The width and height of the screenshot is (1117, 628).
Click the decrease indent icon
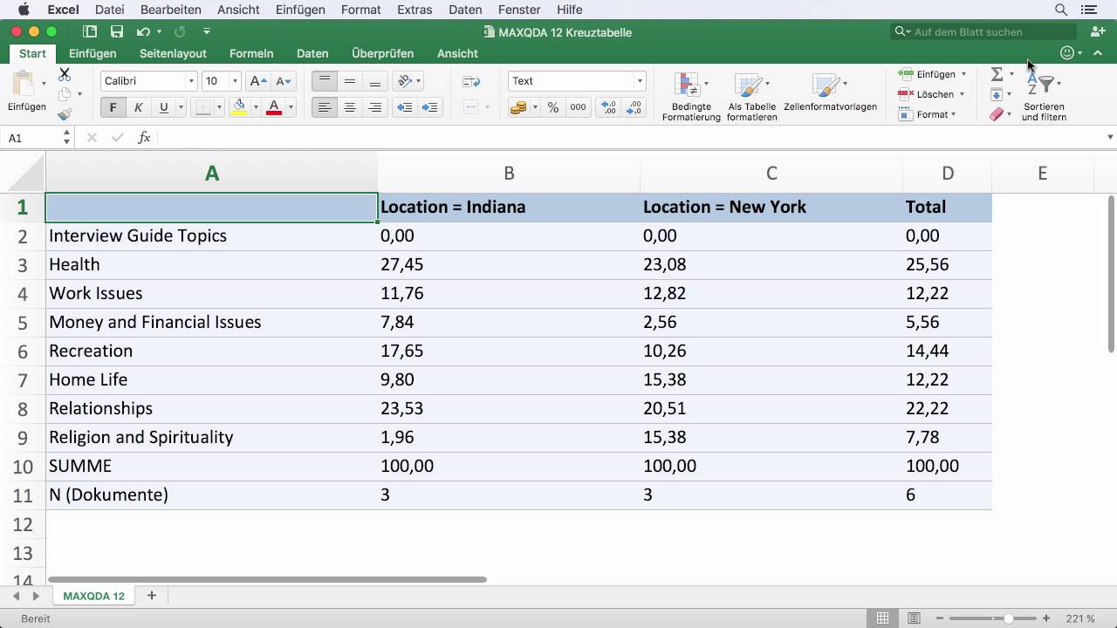(x=404, y=107)
